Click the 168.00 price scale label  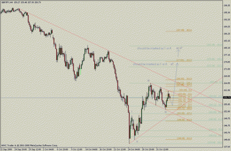[227, 76]
